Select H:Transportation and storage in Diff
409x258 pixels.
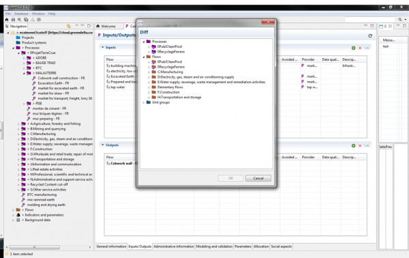pyautogui.click(x=179, y=98)
